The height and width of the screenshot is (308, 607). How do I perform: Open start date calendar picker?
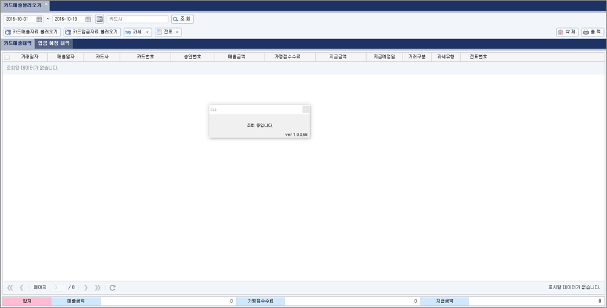[39, 19]
